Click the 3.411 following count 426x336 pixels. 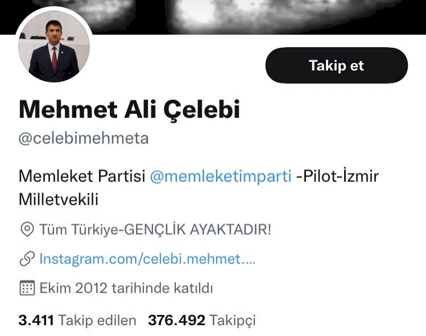click(36, 320)
